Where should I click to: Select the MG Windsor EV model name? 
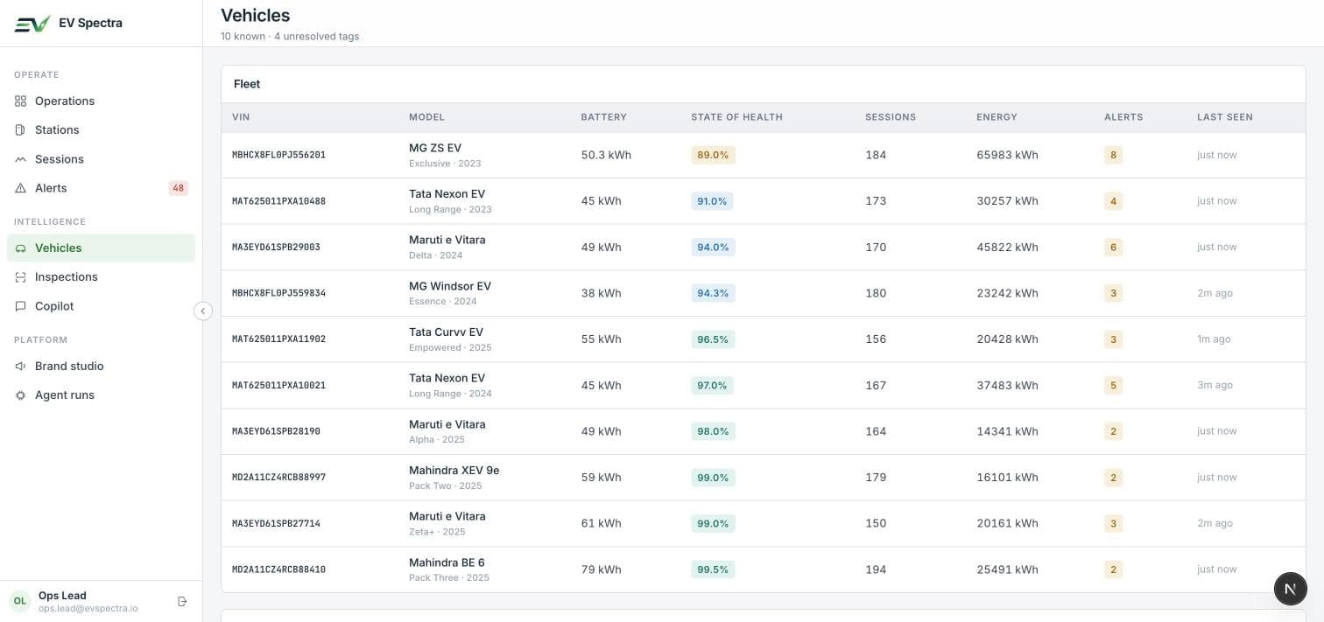tap(450, 286)
